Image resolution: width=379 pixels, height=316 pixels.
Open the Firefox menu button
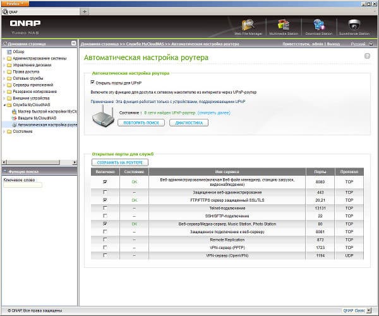(x=15, y=3)
